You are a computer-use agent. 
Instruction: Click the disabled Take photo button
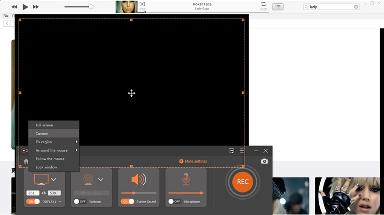click(x=91, y=193)
